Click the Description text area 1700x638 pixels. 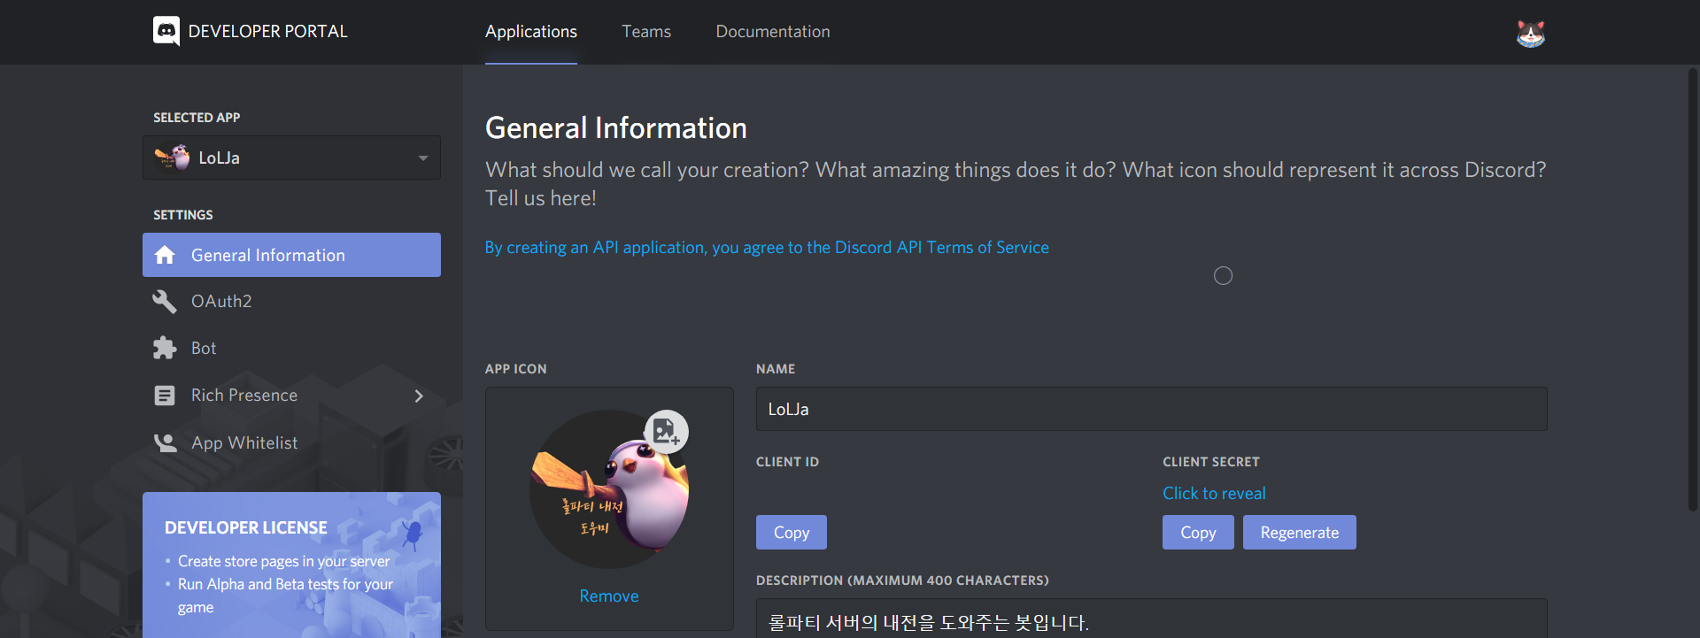click(1151, 619)
